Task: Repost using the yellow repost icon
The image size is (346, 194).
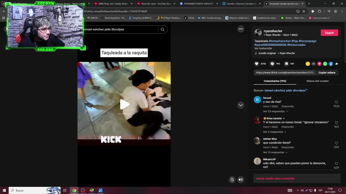Action: (x=308, y=64)
